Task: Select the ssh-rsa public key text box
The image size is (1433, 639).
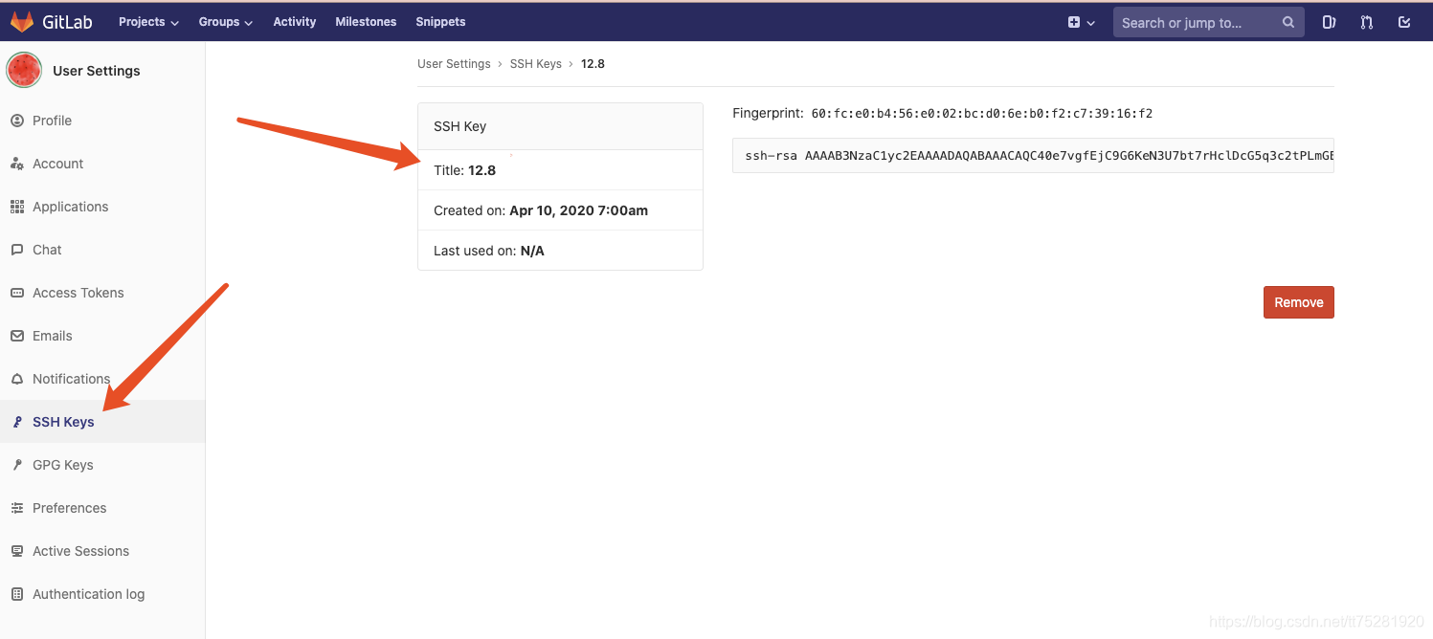Action: [x=1033, y=155]
